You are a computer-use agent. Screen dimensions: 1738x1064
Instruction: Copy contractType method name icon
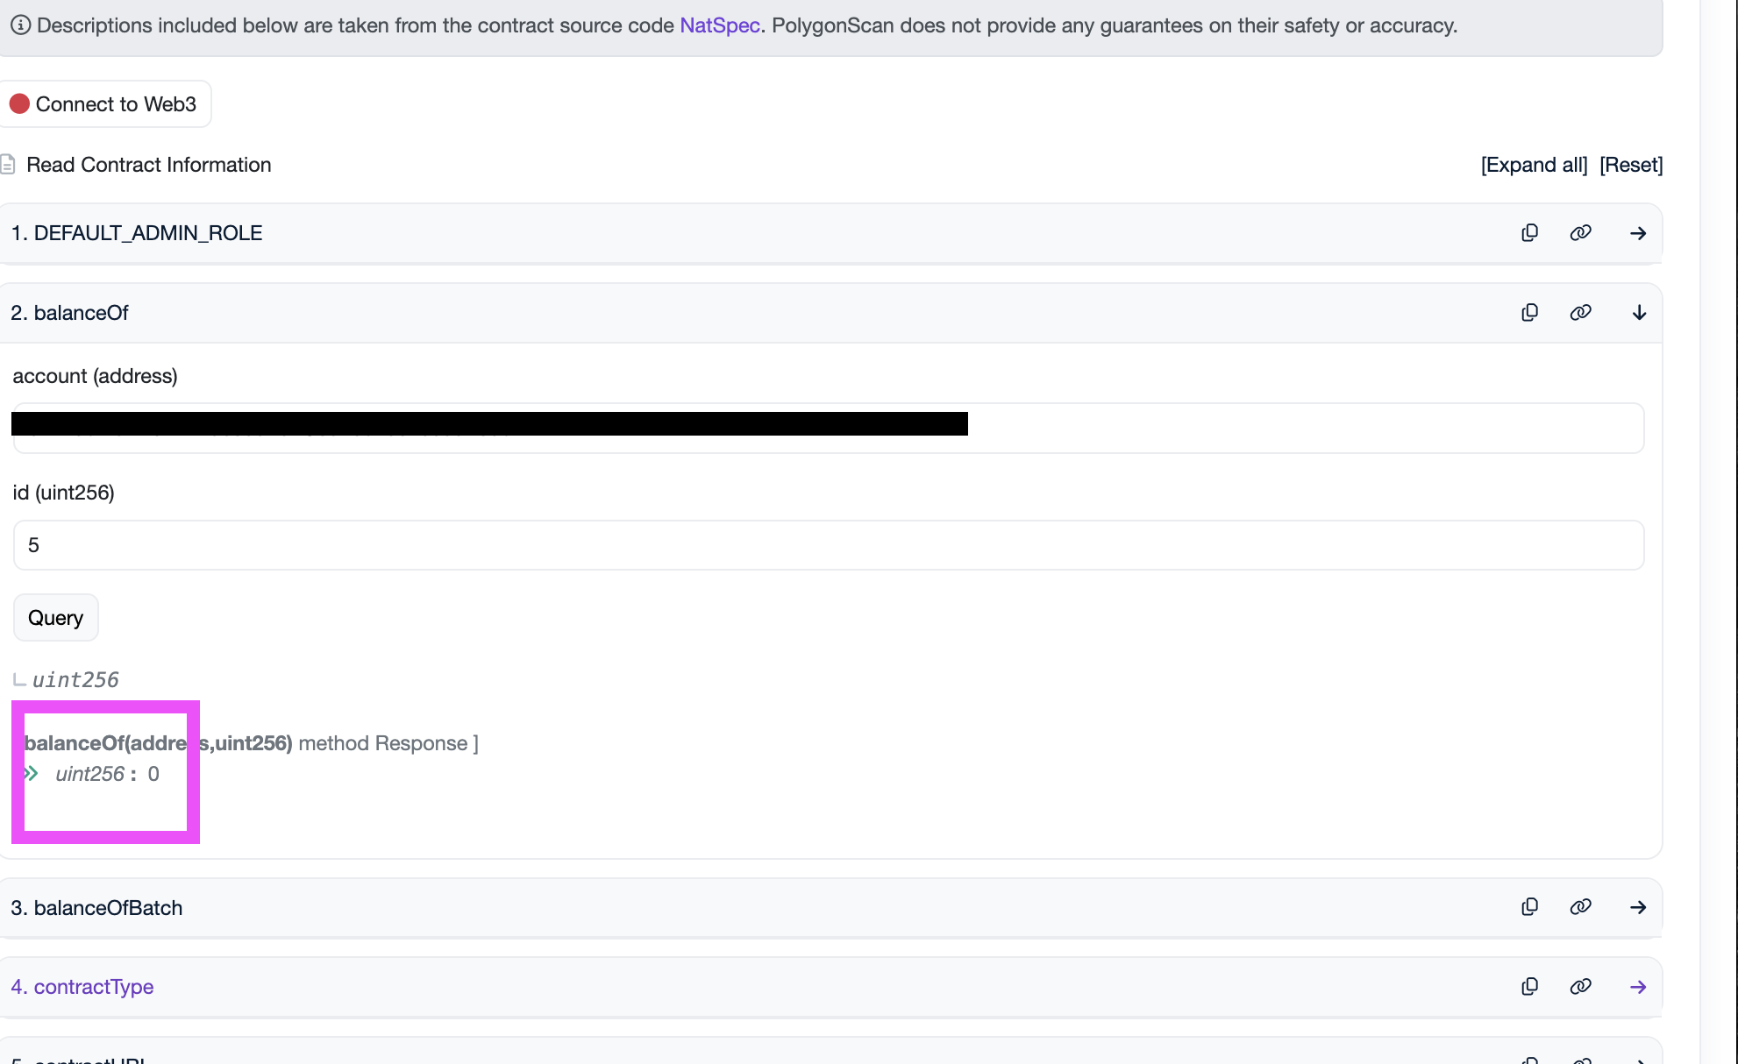(1529, 987)
